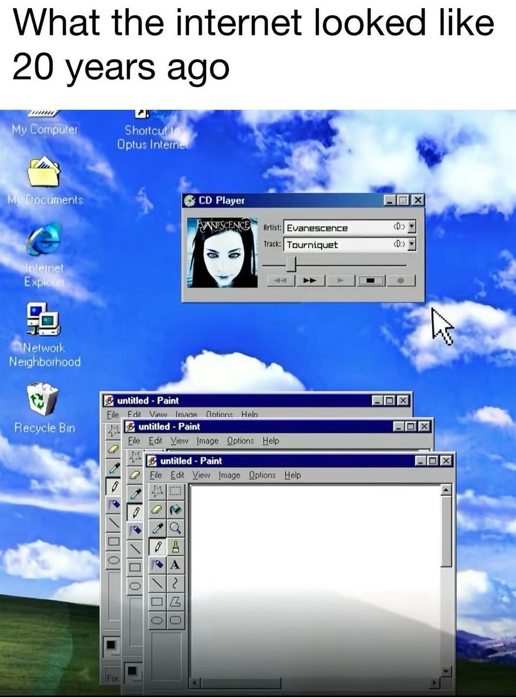Click the Evanescence album cover thumbnail
This screenshot has height=697, width=516.
click(223, 252)
